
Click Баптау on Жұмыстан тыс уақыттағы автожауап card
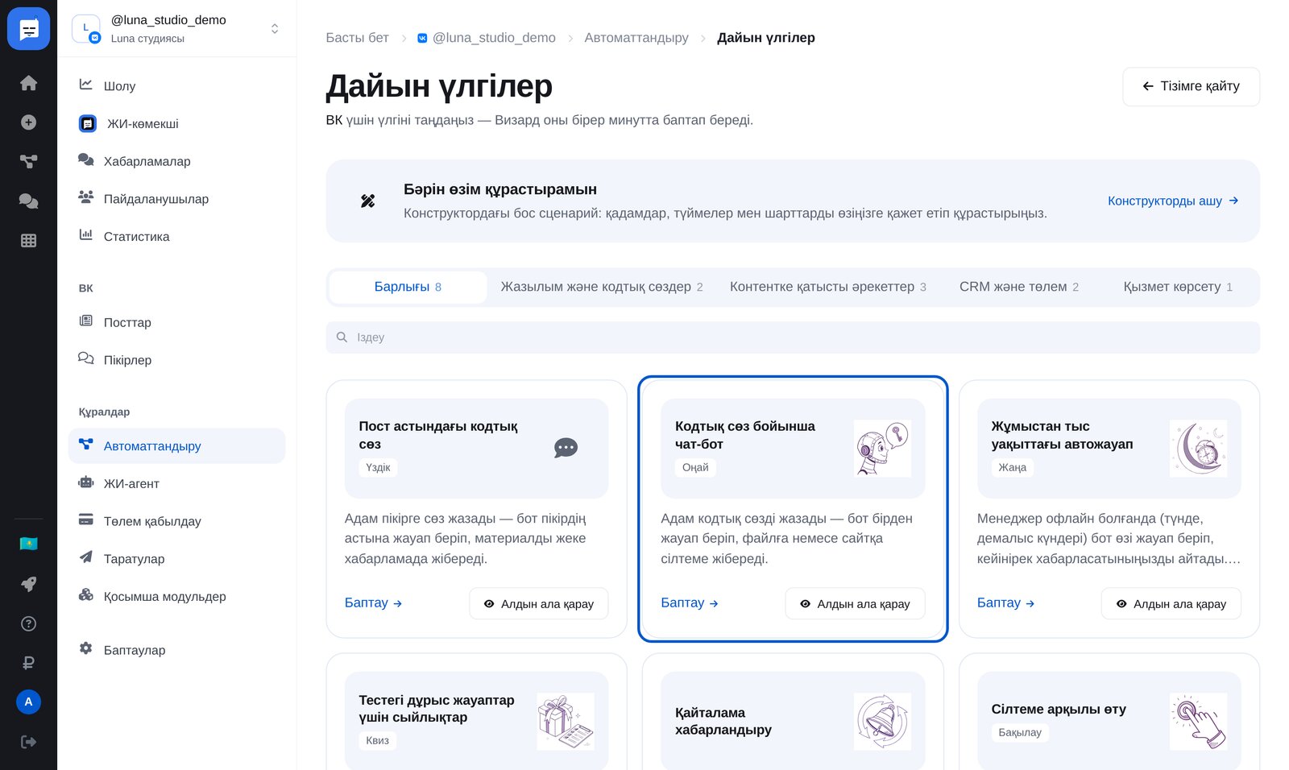(x=1005, y=602)
